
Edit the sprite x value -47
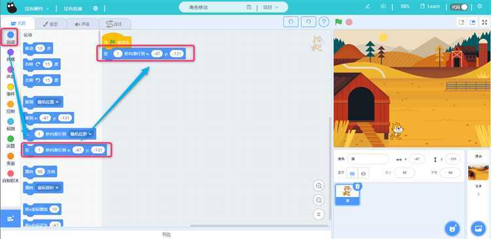(416, 159)
